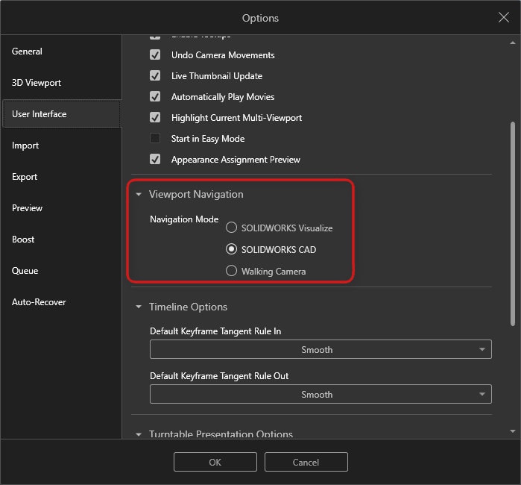The height and width of the screenshot is (485, 521).
Task: Select SOLIDWORKS Visualize navigation mode
Action: point(232,228)
